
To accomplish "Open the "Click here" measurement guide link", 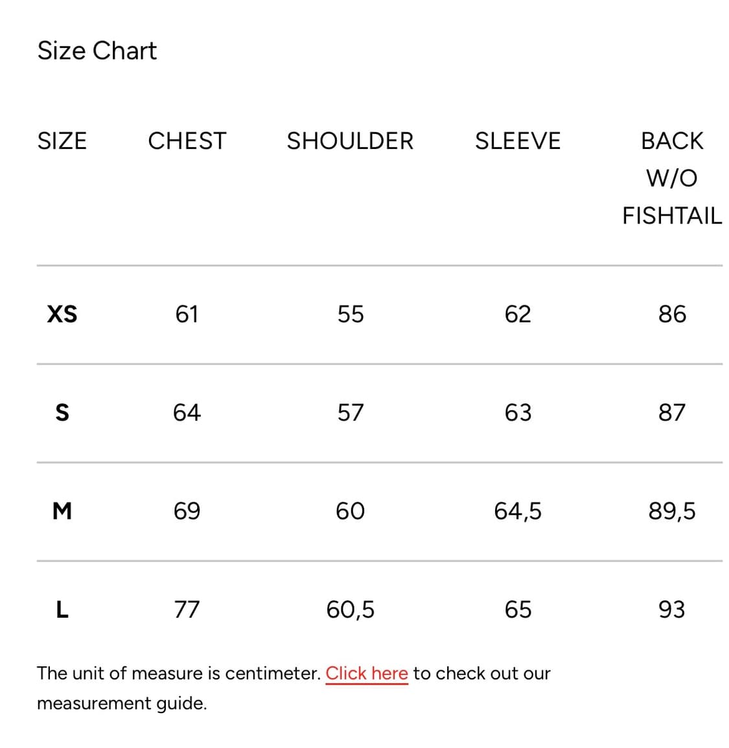I will pos(366,674).
